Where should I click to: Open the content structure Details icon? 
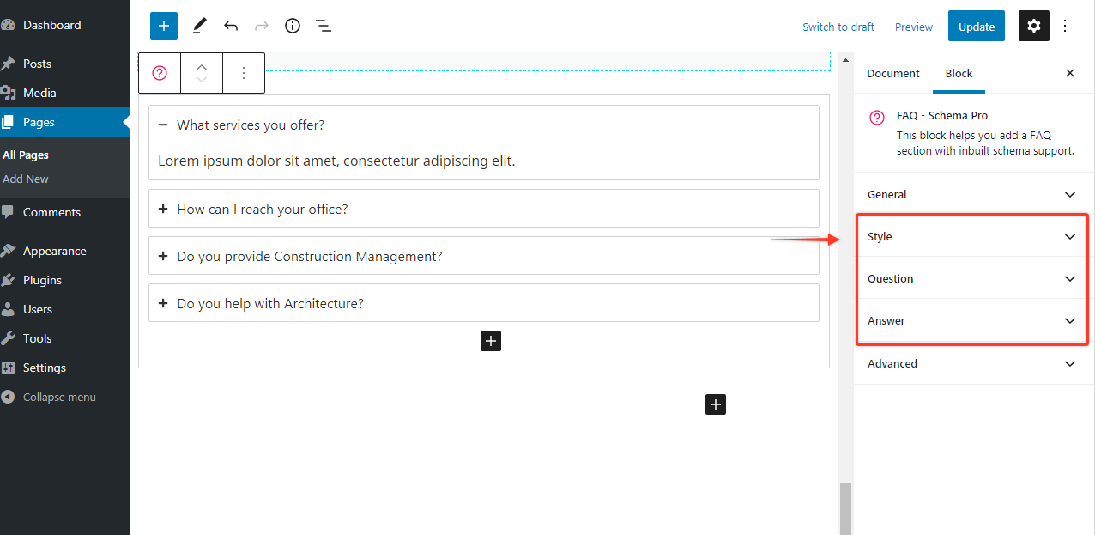[292, 26]
